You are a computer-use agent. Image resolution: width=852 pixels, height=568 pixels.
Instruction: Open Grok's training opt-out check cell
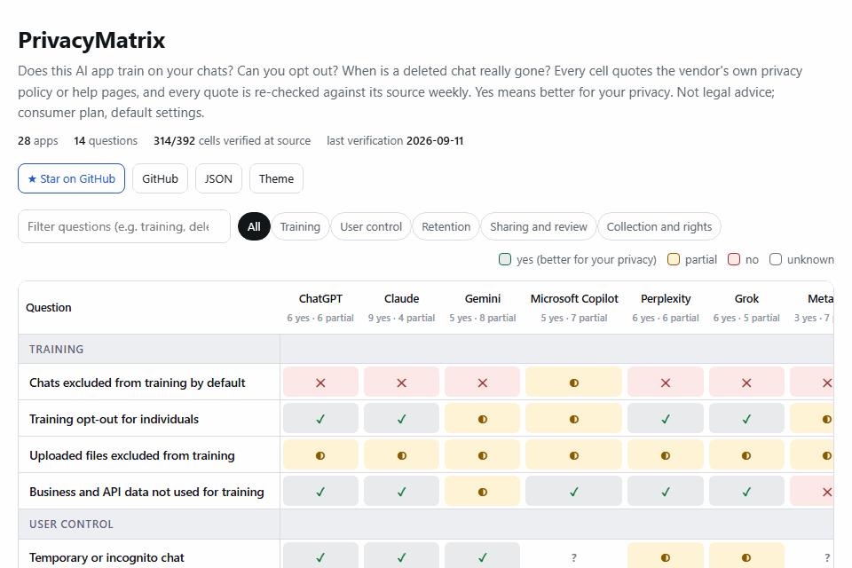[x=746, y=419]
